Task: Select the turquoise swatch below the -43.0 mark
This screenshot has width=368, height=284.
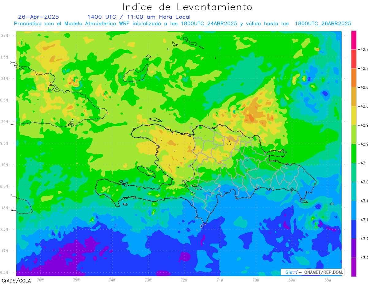Action: 354,191
